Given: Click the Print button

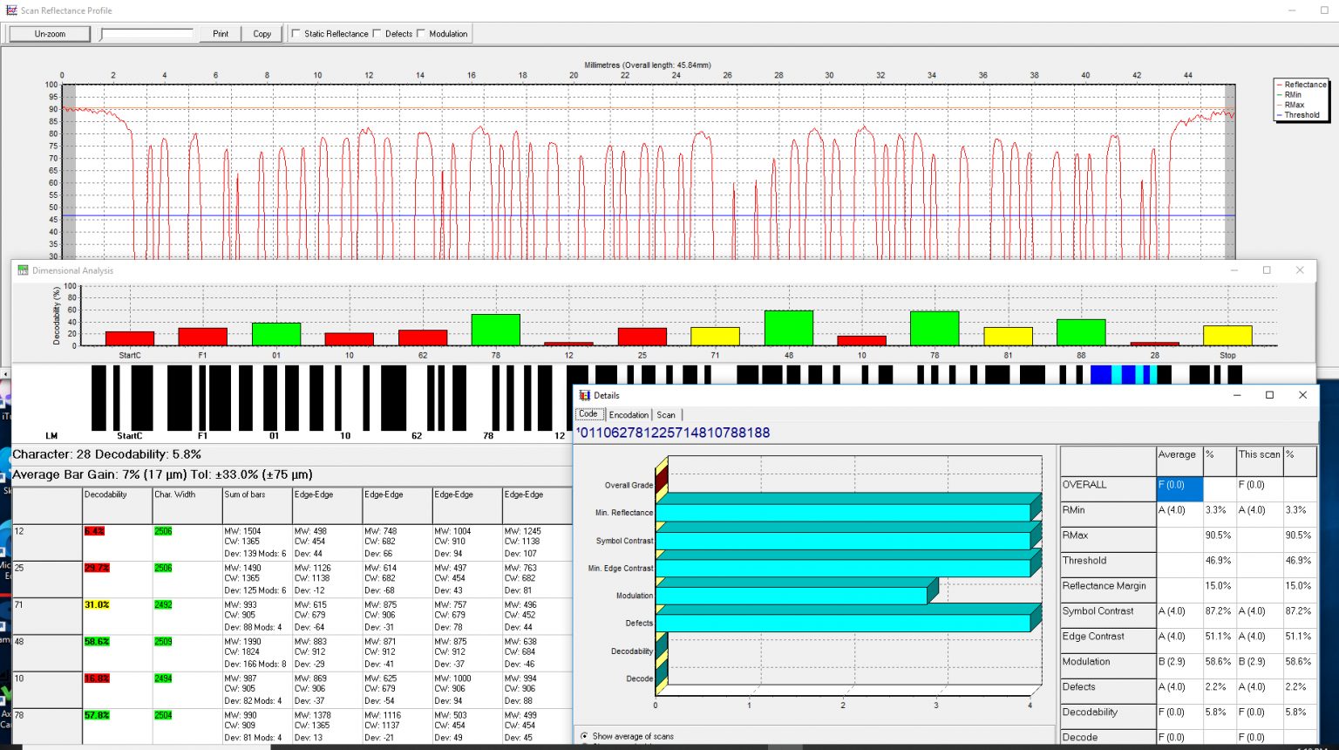Looking at the screenshot, I should [219, 33].
